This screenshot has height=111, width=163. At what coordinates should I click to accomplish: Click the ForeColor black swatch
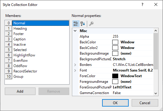[x=115, y=76]
